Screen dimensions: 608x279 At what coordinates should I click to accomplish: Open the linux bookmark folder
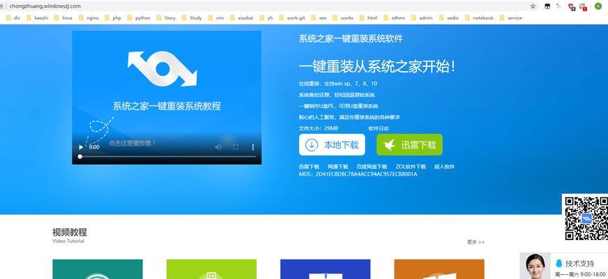coord(63,18)
